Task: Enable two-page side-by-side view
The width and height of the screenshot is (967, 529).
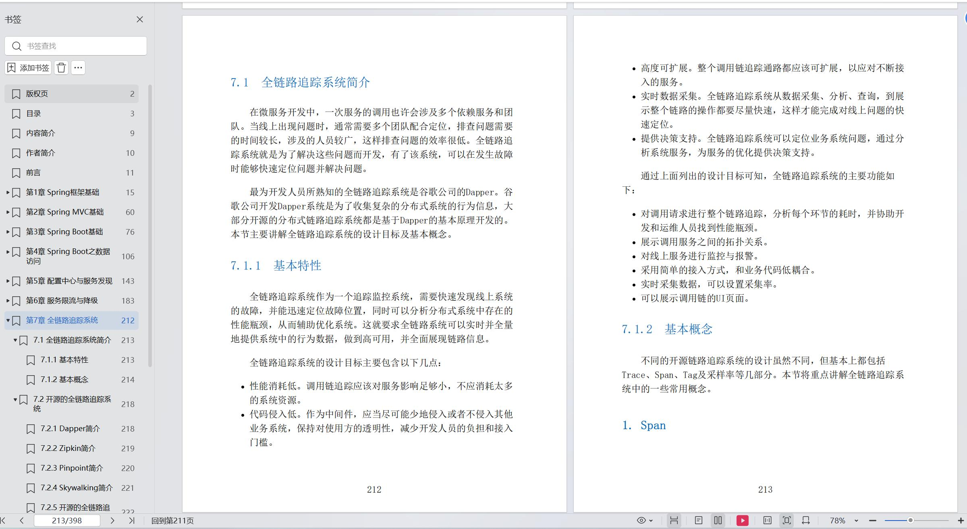Action: tap(718, 521)
